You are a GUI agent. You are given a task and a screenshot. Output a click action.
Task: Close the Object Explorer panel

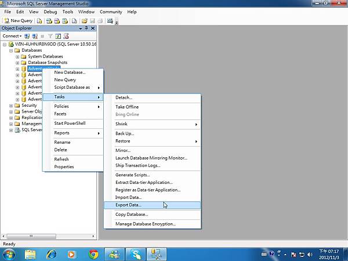(x=93, y=28)
